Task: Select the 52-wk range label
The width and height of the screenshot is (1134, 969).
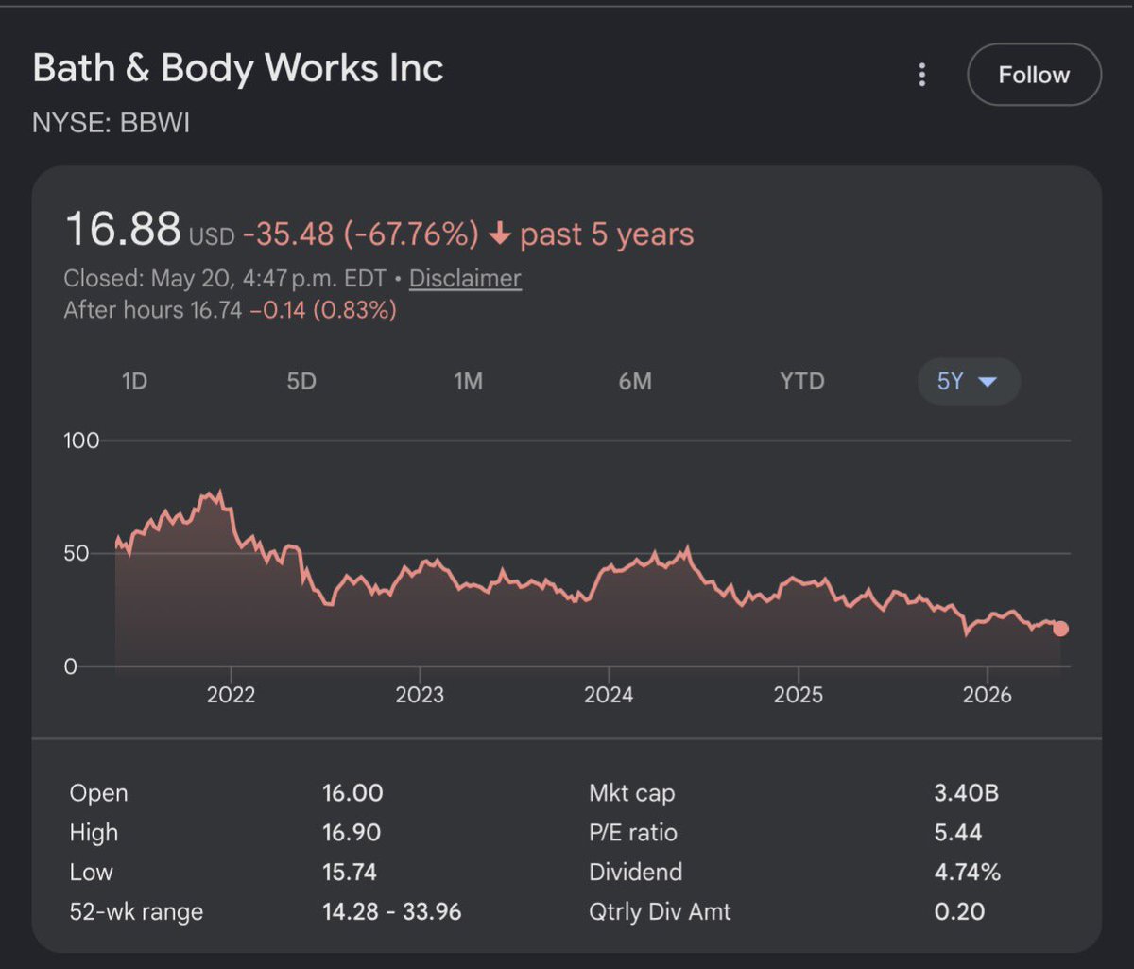Action: (136, 912)
